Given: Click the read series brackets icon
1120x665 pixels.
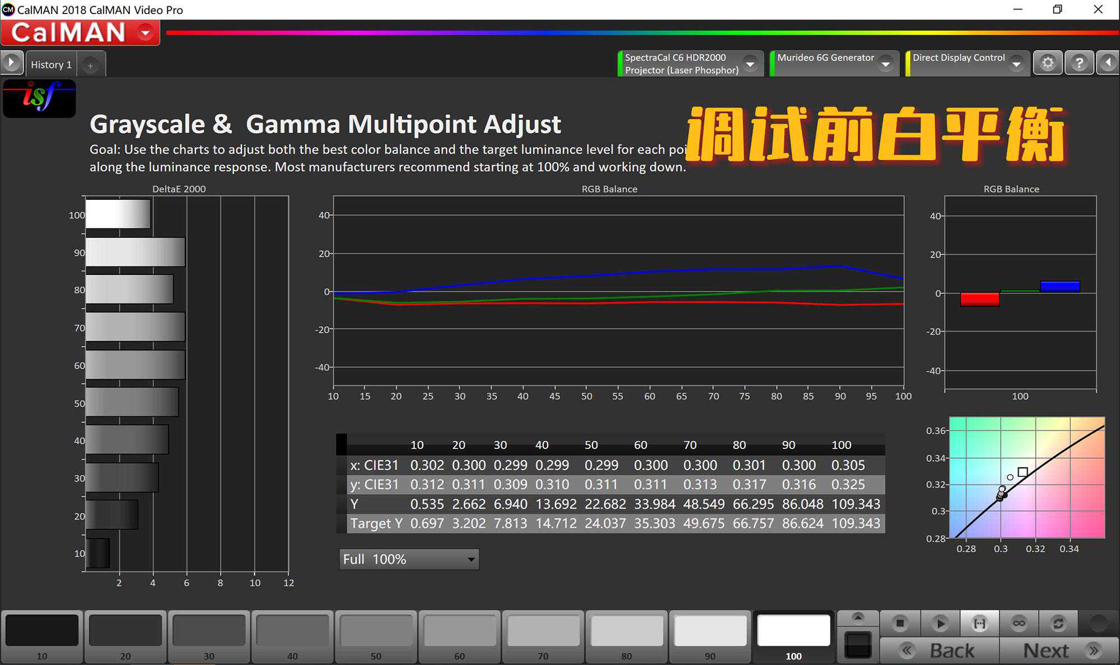Looking at the screenshot, I should pos(979,623).
